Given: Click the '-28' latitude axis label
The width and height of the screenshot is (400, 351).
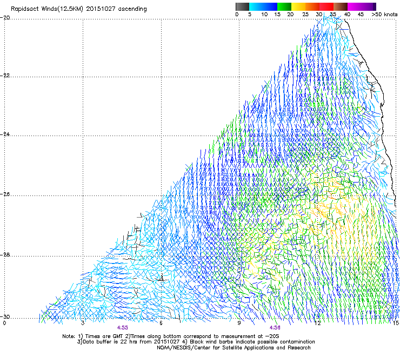Looking at the screenshot, I should click(x=5, y=255).
